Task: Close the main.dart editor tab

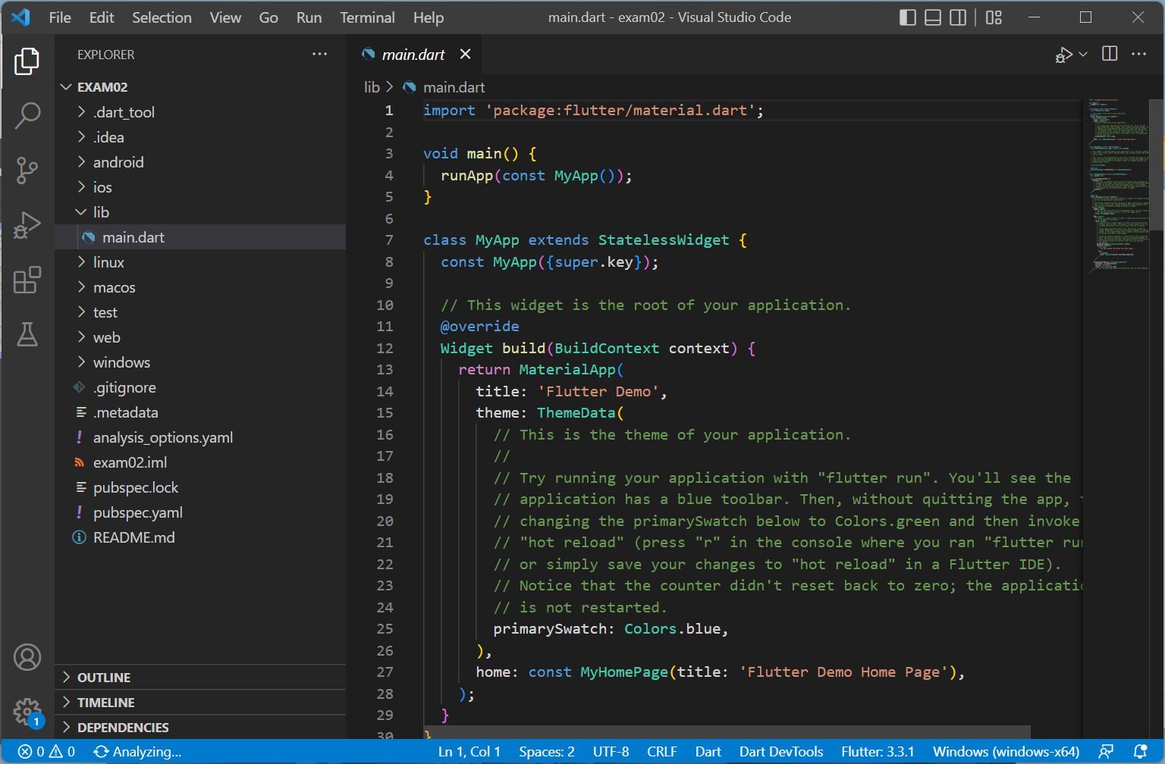Action: coord(465,54)
